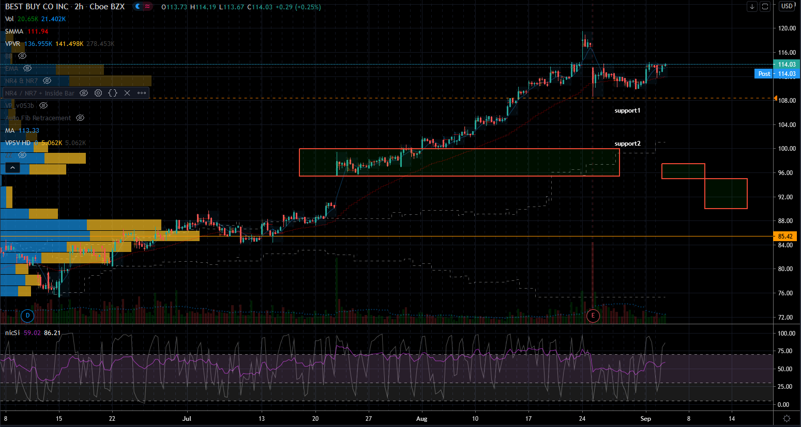Viewport: 801px width, 427px height.
Task: Click the 'Sep' date on time axis
Action: [x=646, y=419]
